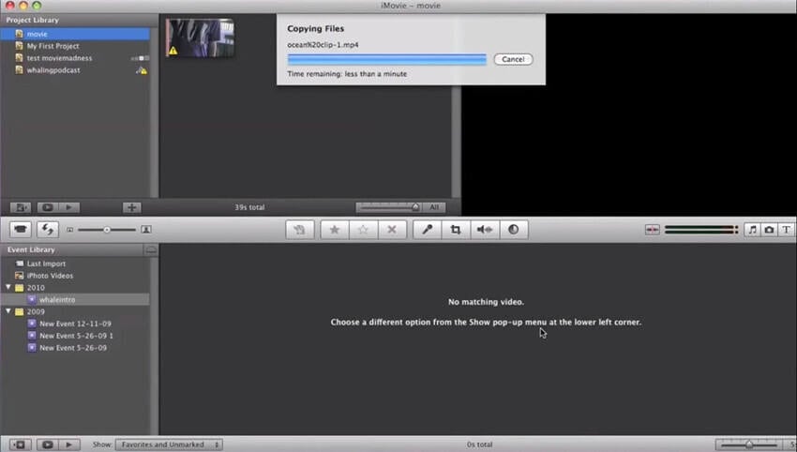Viewport: 797px width, 452px height.
Task: Add a new project with plus button
Action: tap(131, 207)
